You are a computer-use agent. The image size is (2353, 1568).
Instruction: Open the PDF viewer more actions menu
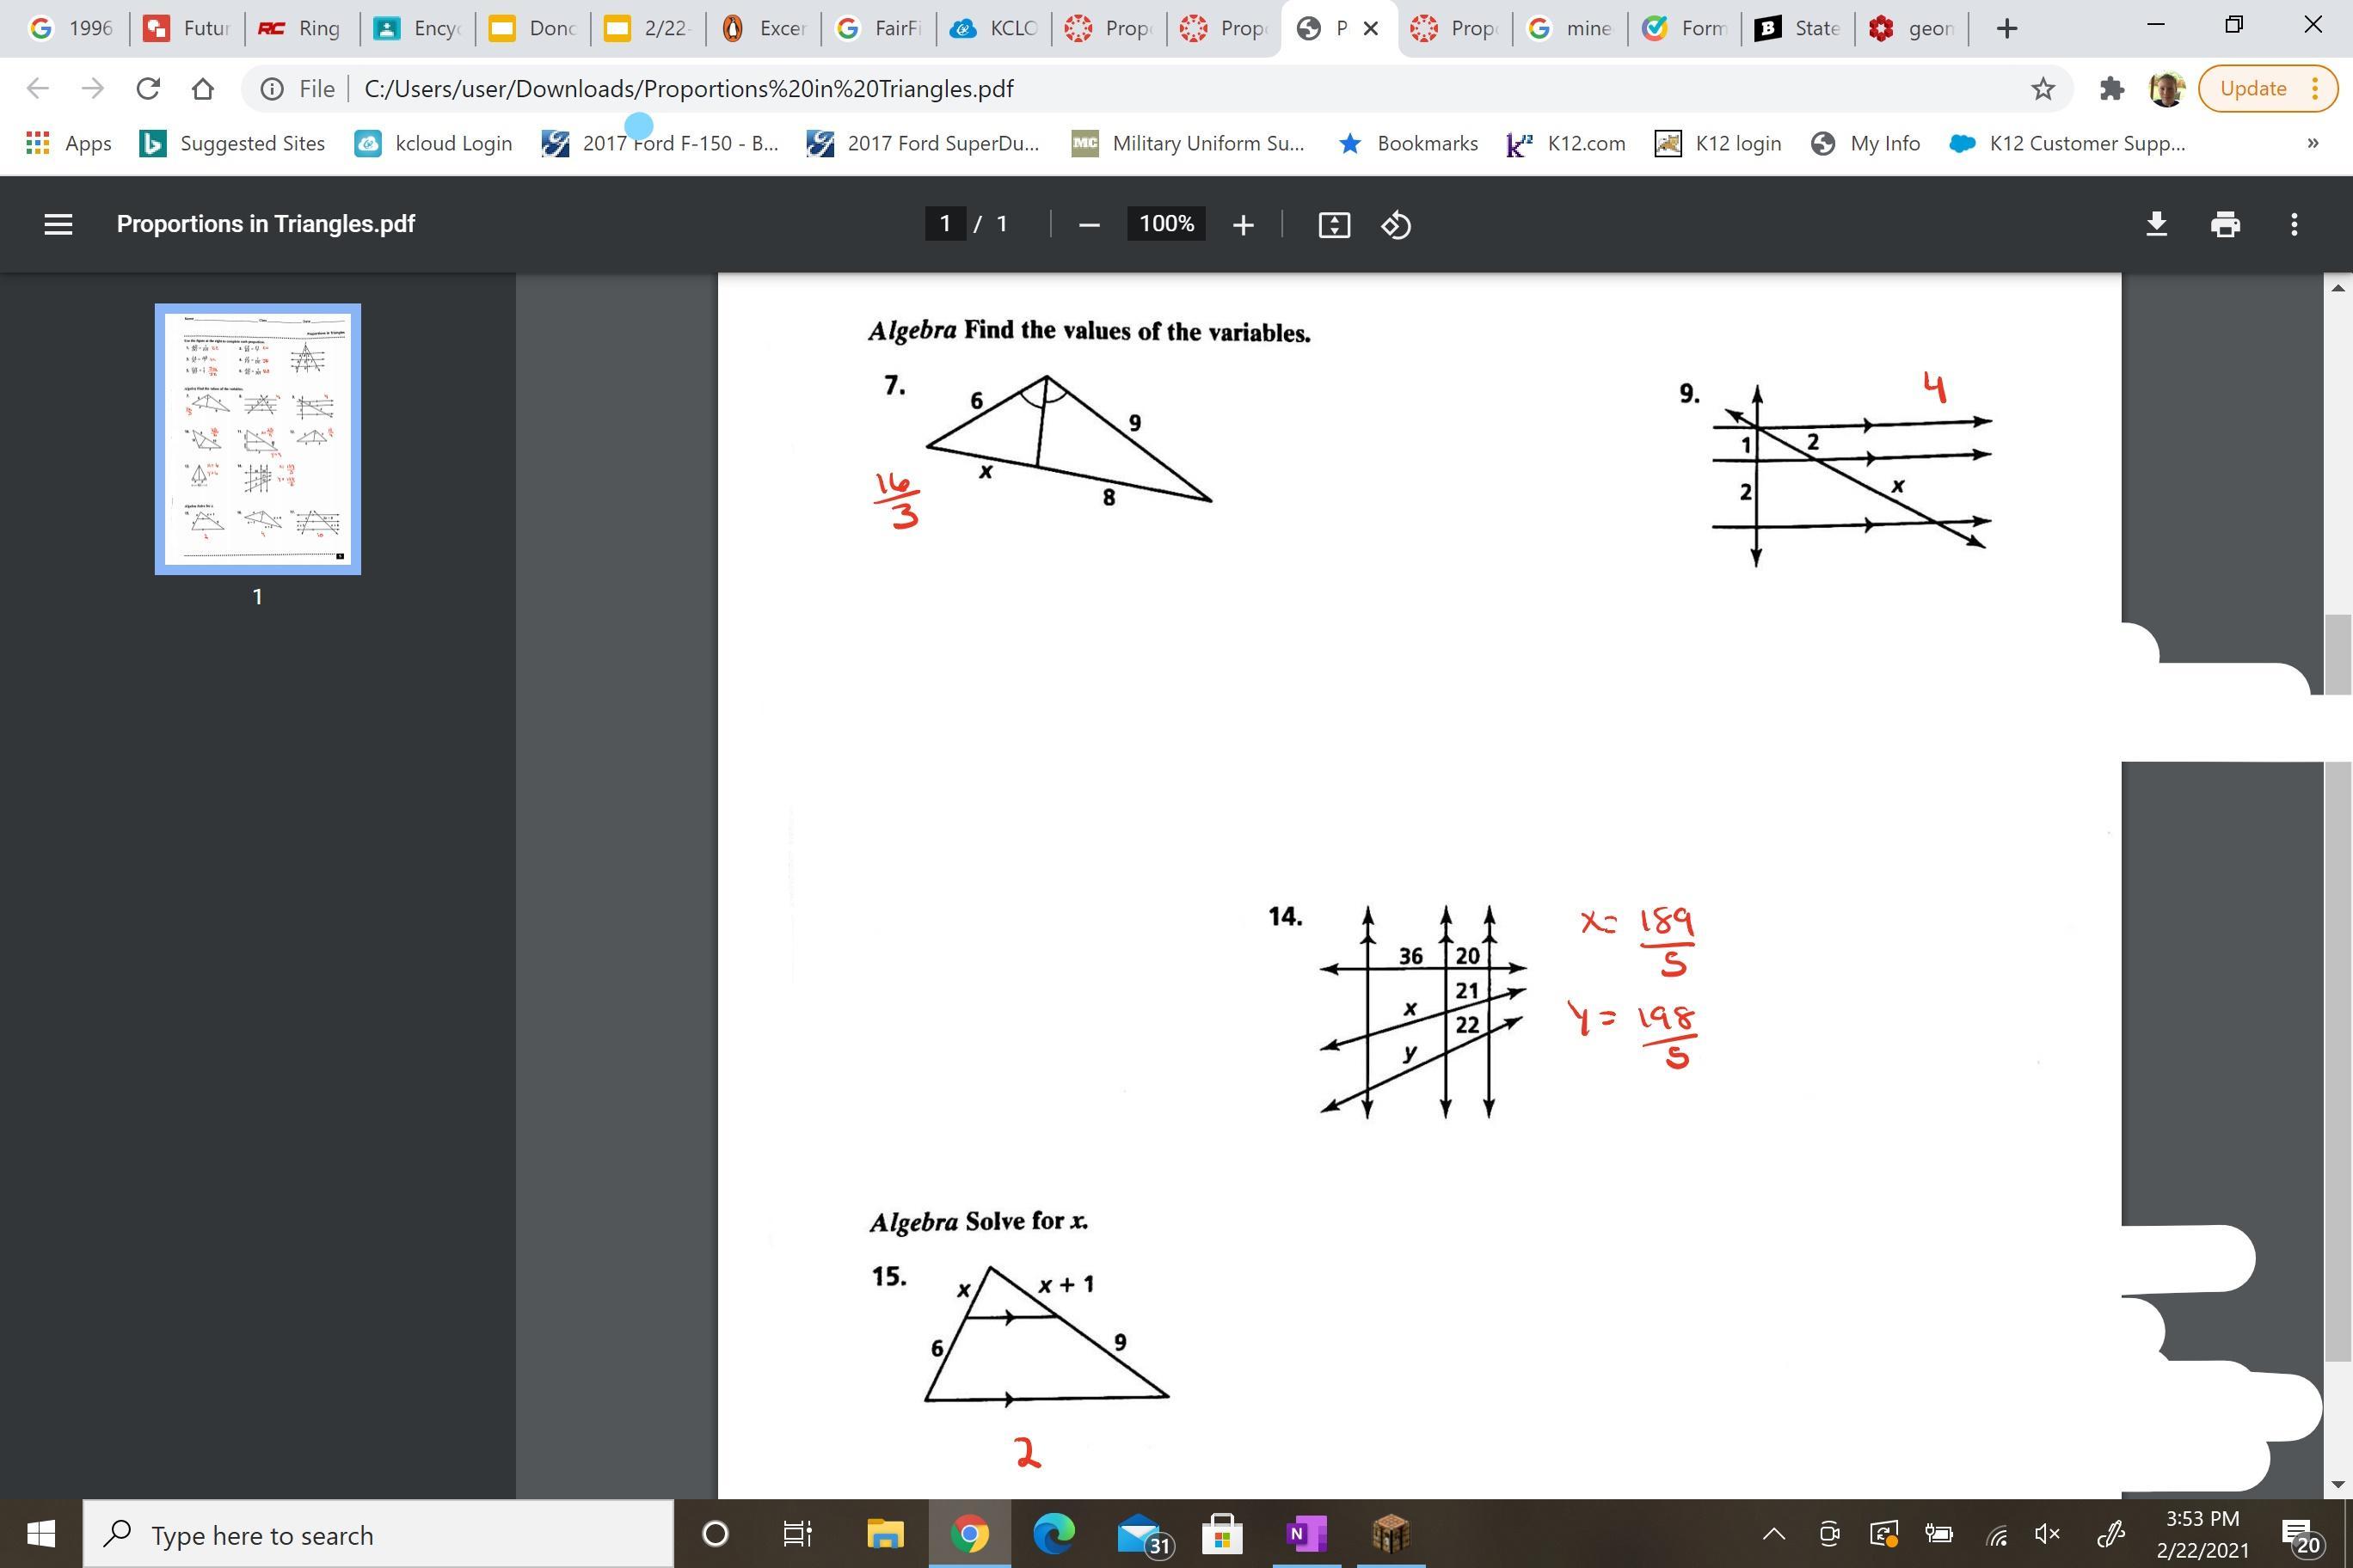[2294, 224]
